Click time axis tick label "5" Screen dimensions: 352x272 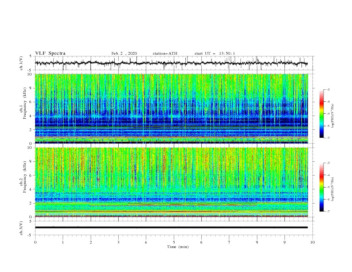pos(174,242)
